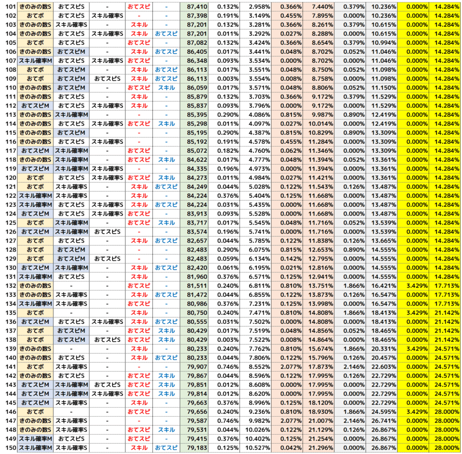Click the 17.713% cell in row 133
This screenshot has height=454, width=462.
447,294
